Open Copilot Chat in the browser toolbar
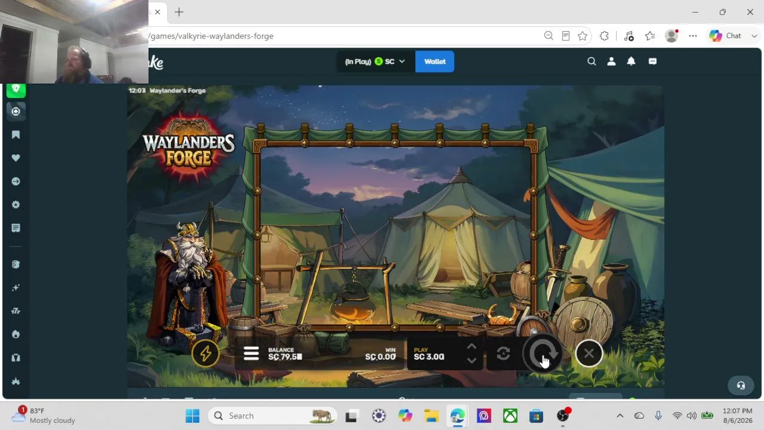Viewport: 764px width, 430px height. click(725, 36)
